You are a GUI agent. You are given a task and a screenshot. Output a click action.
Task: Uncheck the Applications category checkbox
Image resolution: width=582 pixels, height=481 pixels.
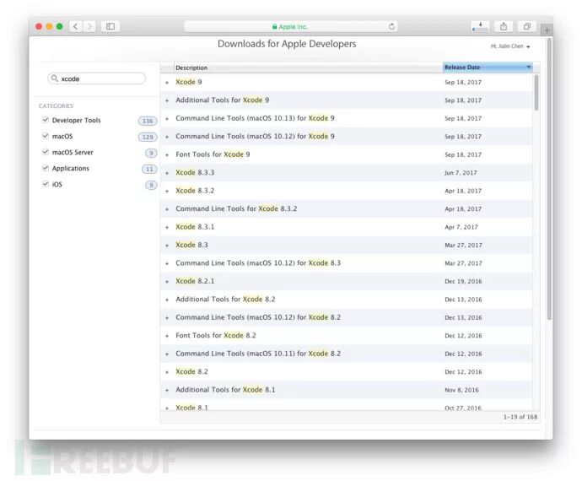(46, 168)
